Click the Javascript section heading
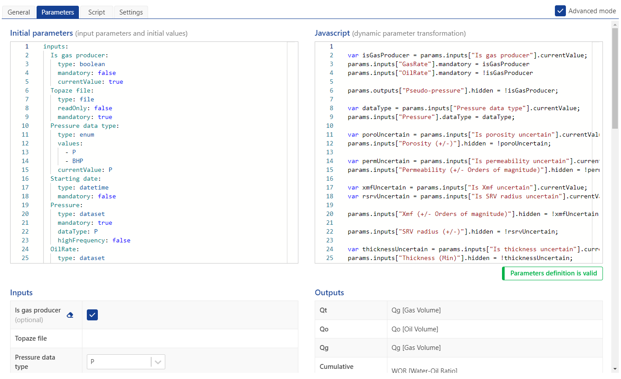This screenshot has width=621, height=379. pos(332,33)
